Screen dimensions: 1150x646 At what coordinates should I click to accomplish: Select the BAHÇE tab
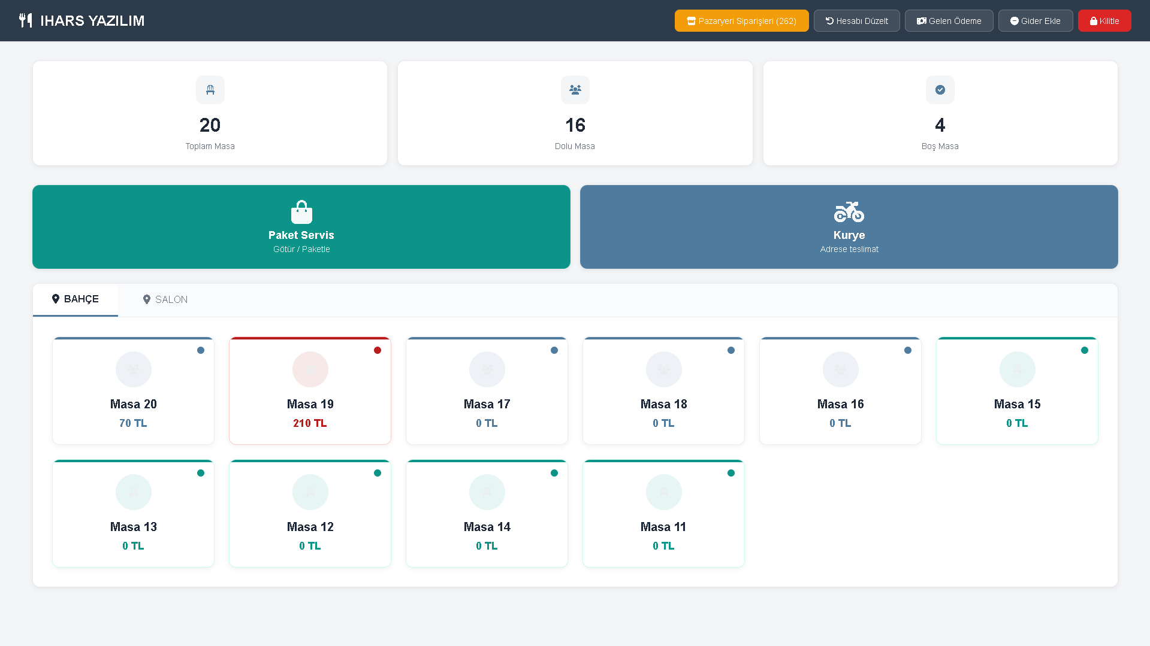pyautogui.click(x=76, y=299)
